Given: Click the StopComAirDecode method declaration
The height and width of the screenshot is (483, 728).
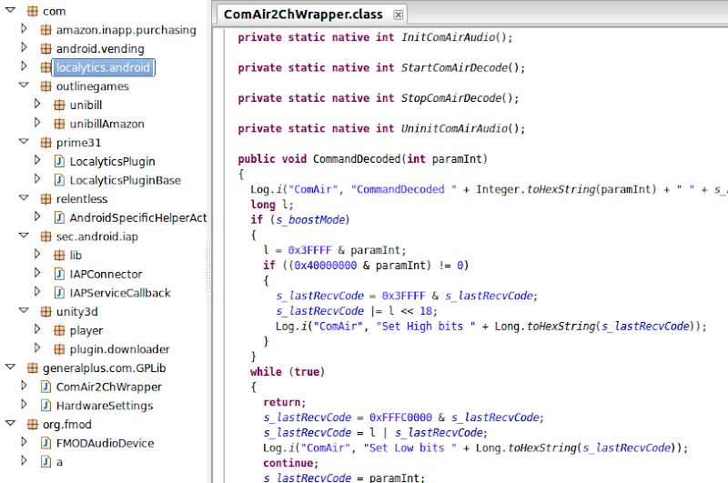Looking at the screenshot, I should click(379, 98).
